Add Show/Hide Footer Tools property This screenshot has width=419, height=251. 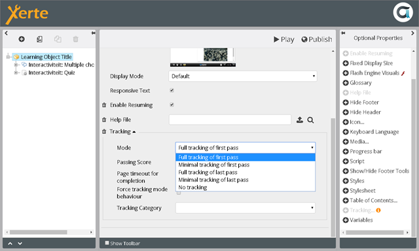[x=376, y=171]
